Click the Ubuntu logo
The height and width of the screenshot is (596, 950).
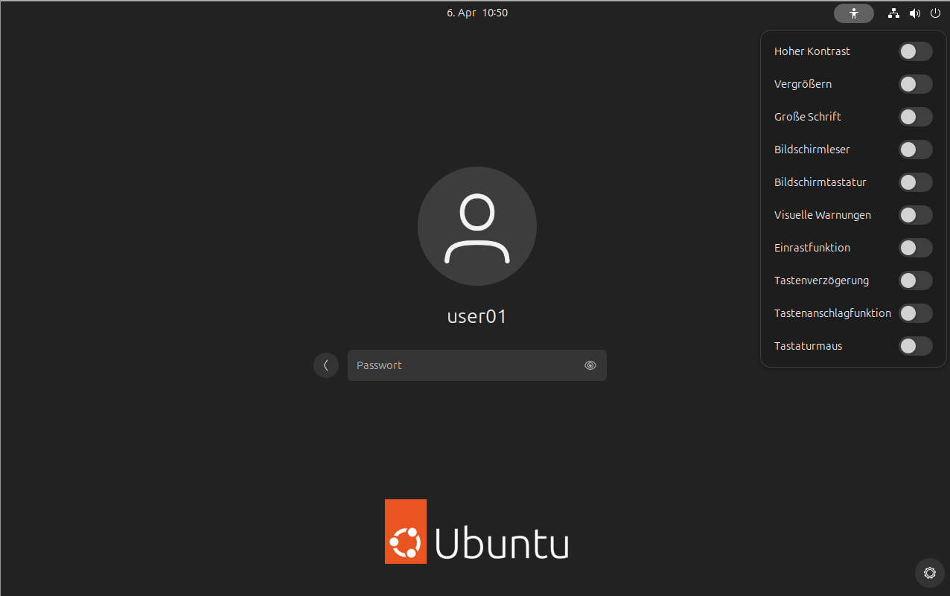pos(476,531)
